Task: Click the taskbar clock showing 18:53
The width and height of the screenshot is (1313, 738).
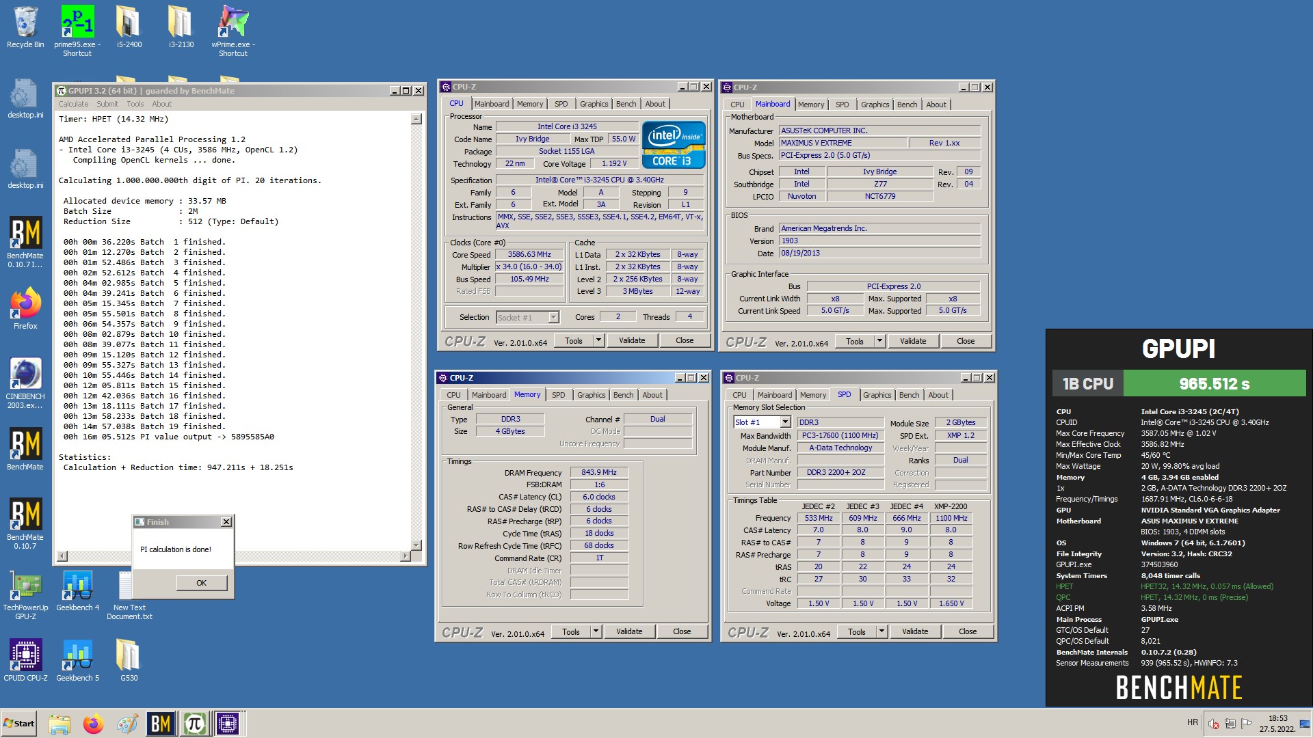Action: [1277, 724]
